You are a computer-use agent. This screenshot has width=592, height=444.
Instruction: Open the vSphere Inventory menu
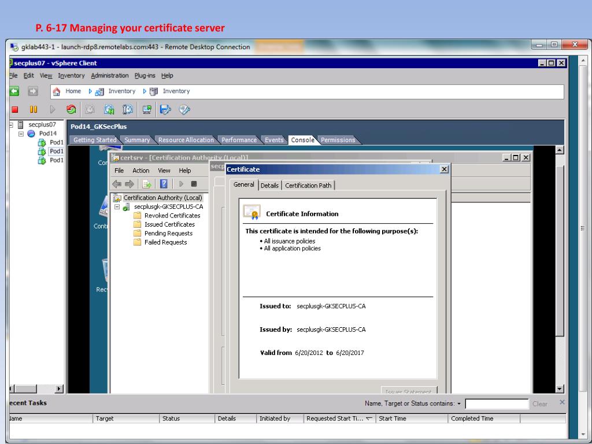71,76
